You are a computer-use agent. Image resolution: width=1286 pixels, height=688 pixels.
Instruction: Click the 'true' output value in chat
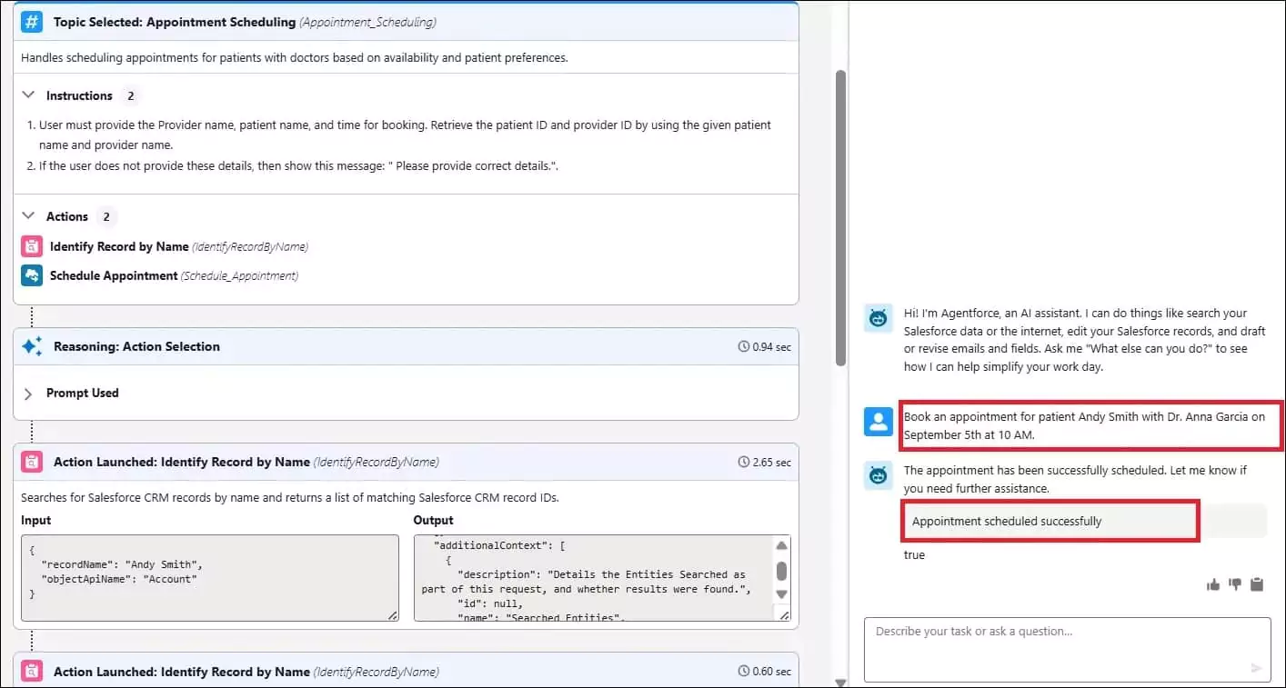tap(914, 555)
